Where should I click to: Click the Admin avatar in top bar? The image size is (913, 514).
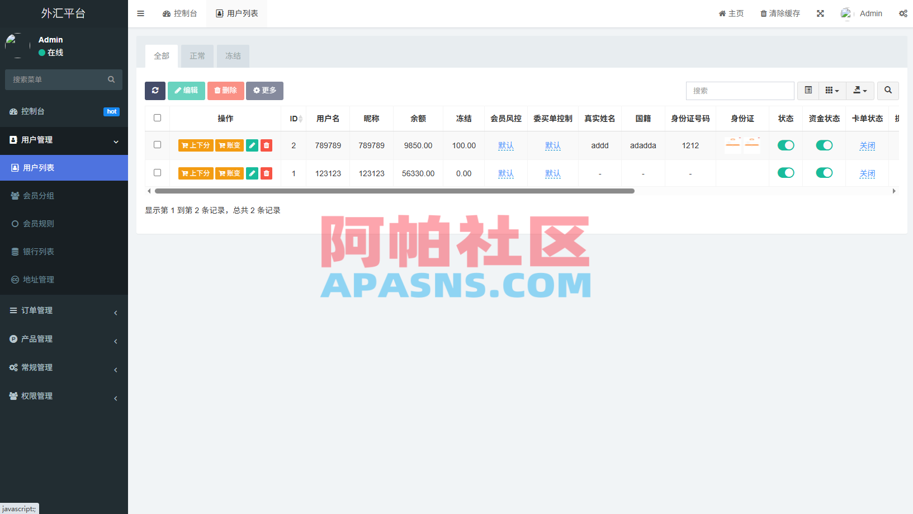(846, 13)
